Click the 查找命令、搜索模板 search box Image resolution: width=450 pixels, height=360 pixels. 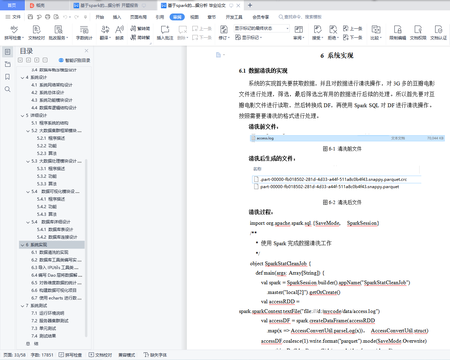300,17
